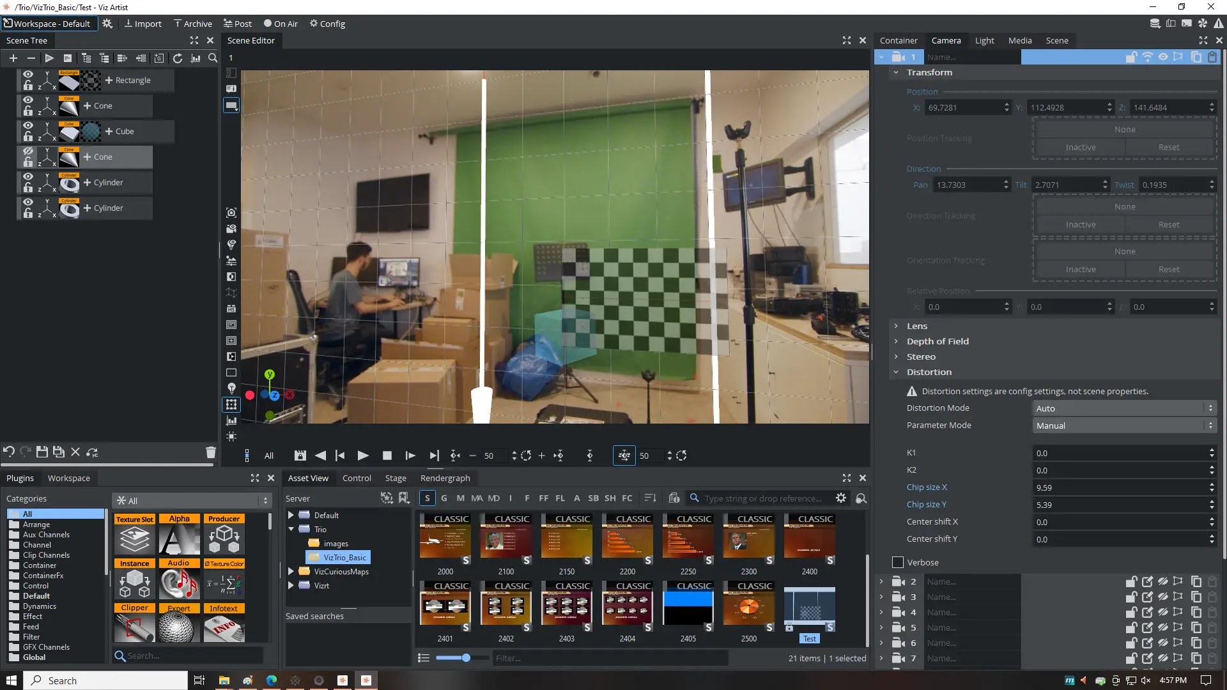Switch to the Light tab
The height and width of the screenshot is (690, 1227).
pos(984,40)
